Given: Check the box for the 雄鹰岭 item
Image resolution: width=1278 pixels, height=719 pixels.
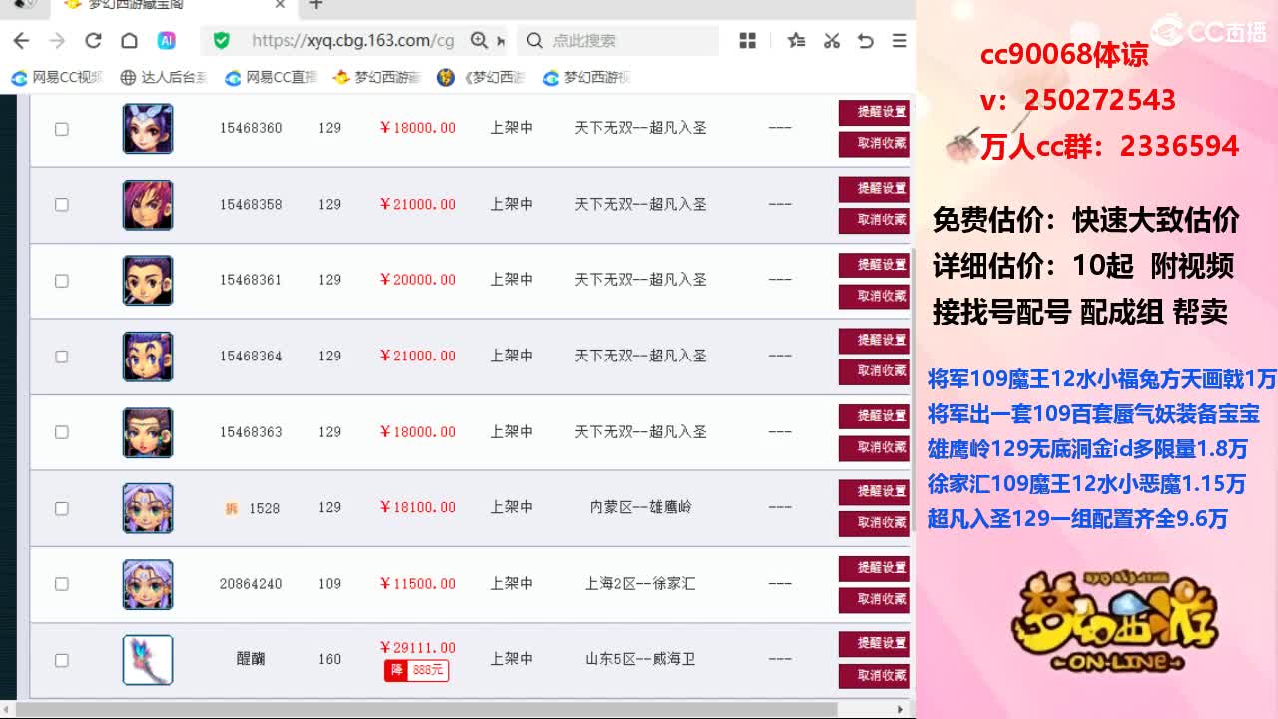Looking at the screenshot, I should (x=61, y=508).
